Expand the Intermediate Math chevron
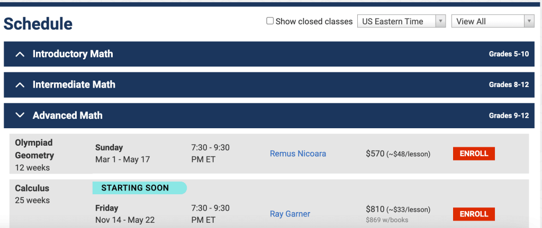The width and height of the screenshot is (542, 228). pyautogui.click(x=20, y=84)
